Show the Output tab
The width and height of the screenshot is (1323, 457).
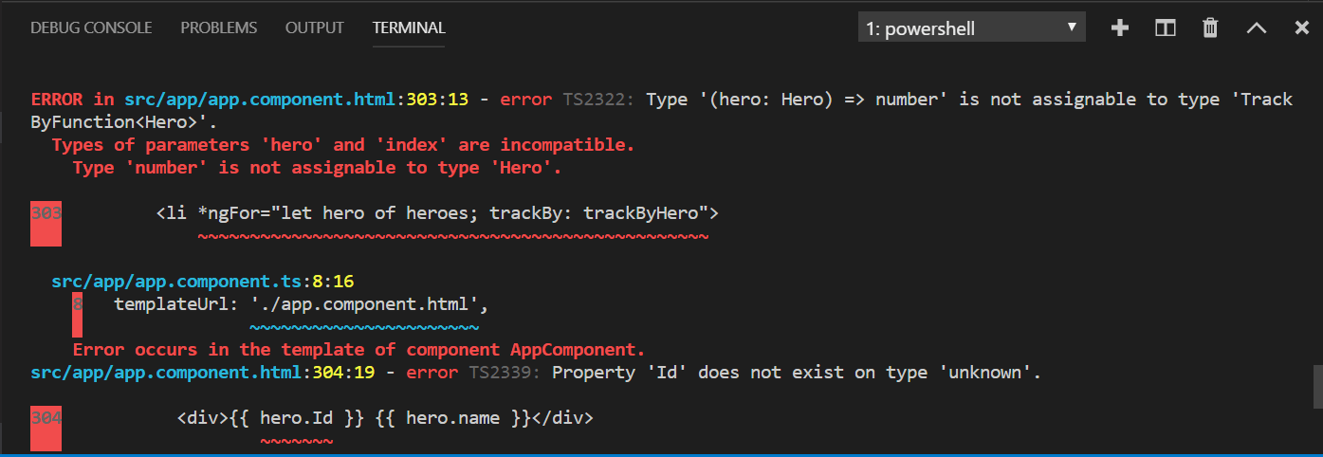tap(315, 27)
